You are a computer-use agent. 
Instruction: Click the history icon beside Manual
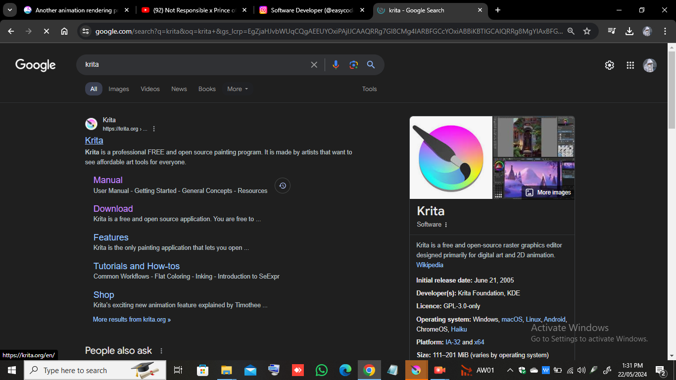coord(283,186)
